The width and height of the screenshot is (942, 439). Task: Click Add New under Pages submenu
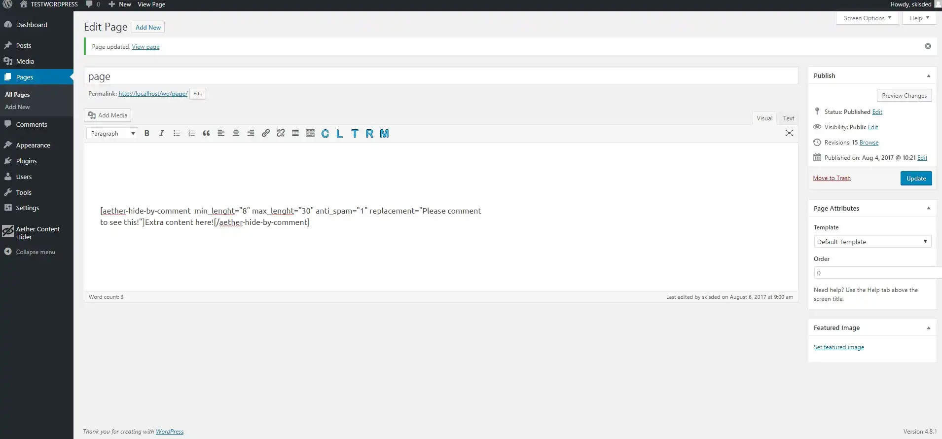point(17,107)
